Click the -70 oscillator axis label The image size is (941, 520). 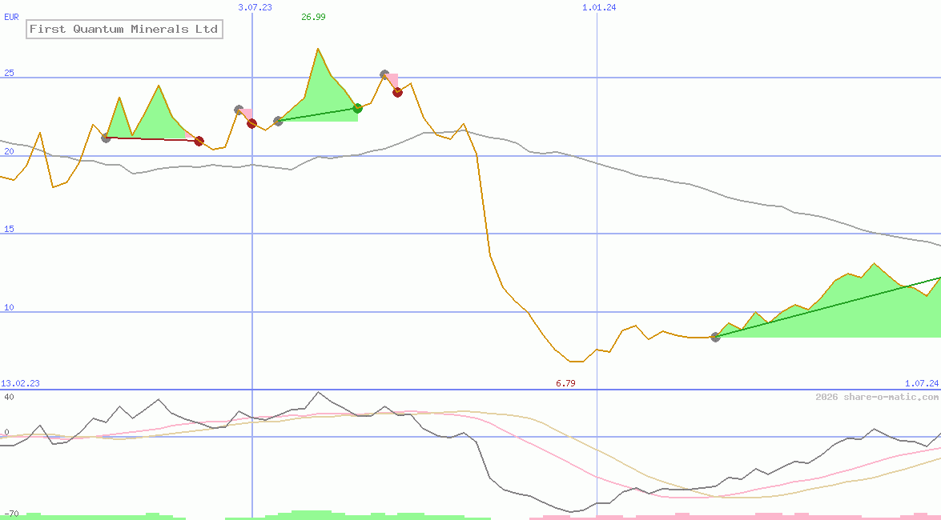(x=10, y=513)
